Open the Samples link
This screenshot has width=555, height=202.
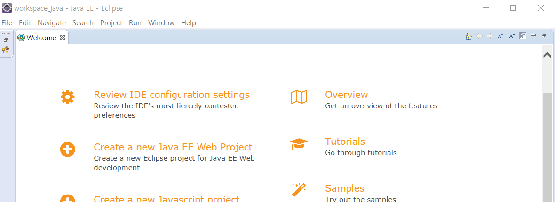[345, 188]
